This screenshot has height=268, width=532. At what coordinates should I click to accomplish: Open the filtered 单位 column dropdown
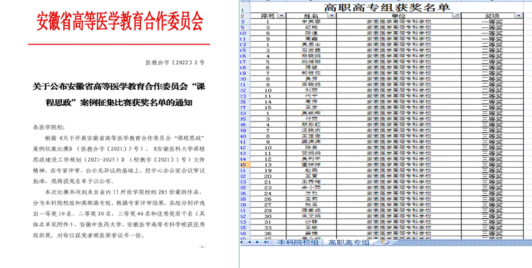click(457, 16)
